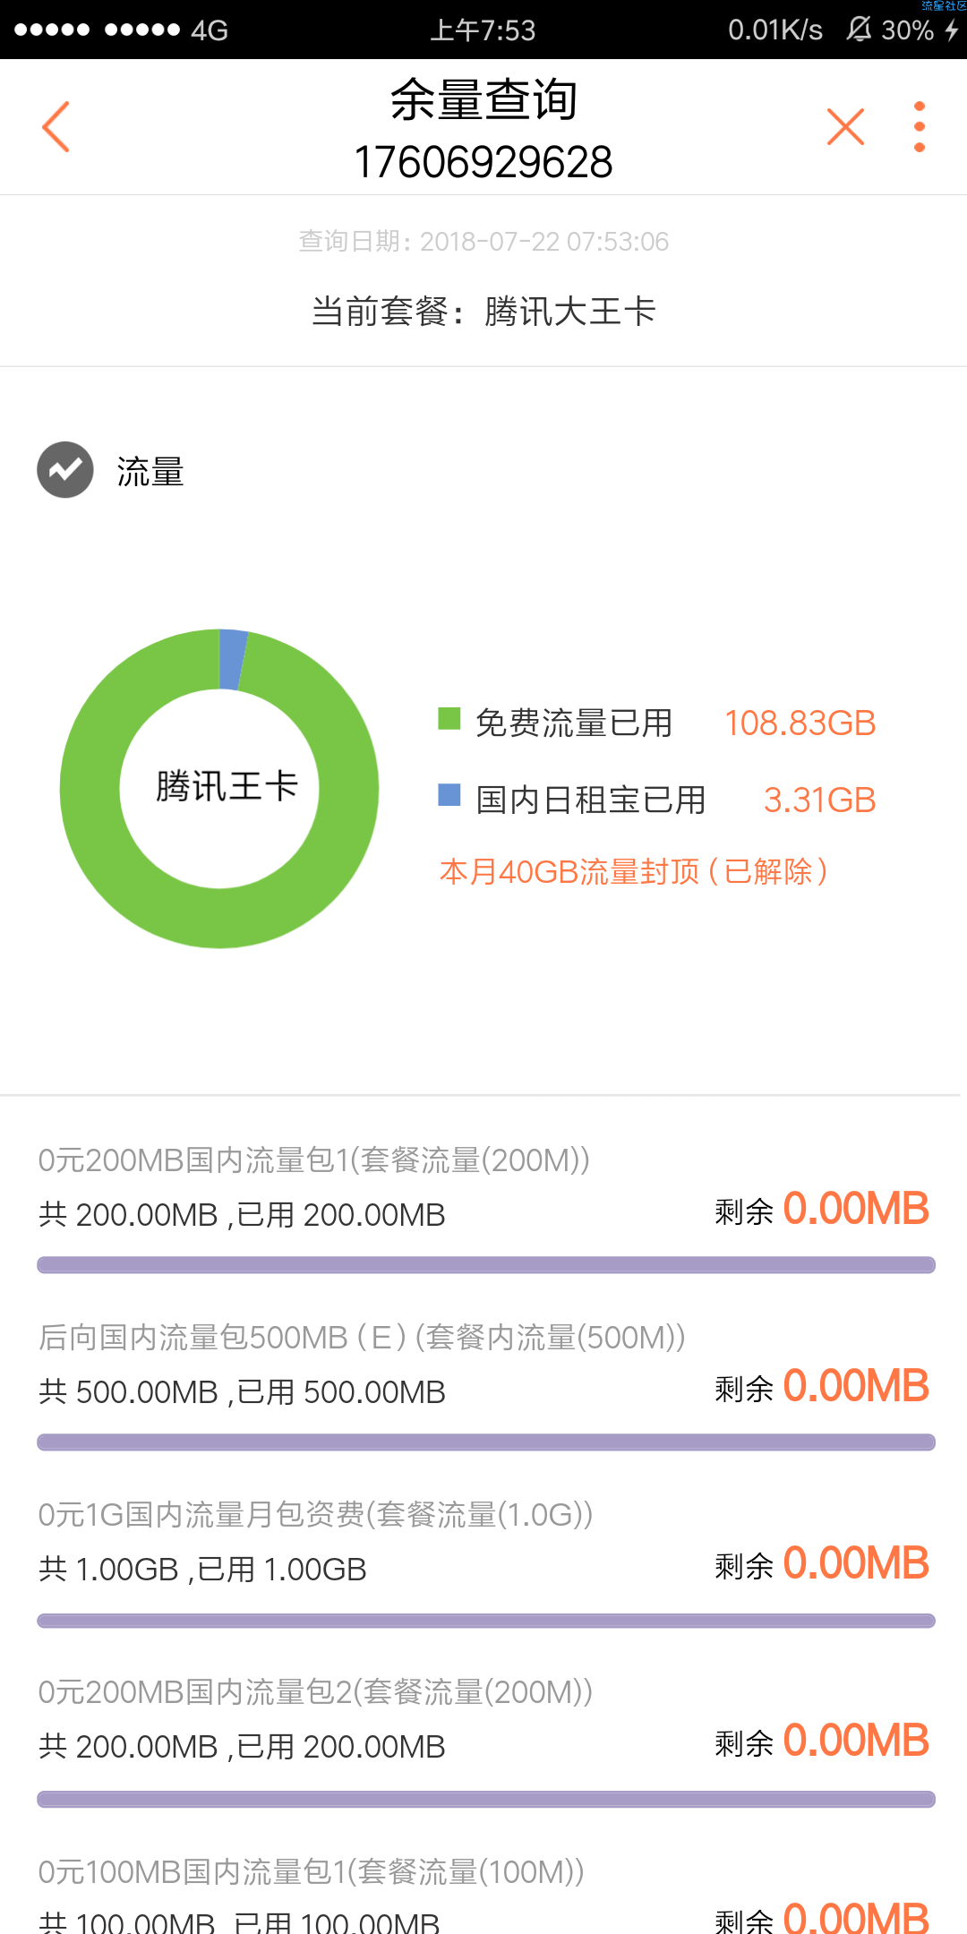Tap the 4G signal indicator
The height and width of the screenshot is (1934, 967).
(x=210, y=30)
